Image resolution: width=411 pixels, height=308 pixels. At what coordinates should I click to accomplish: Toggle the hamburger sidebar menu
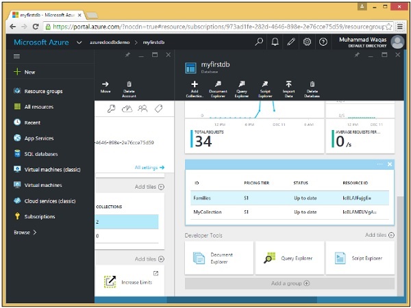16,56
